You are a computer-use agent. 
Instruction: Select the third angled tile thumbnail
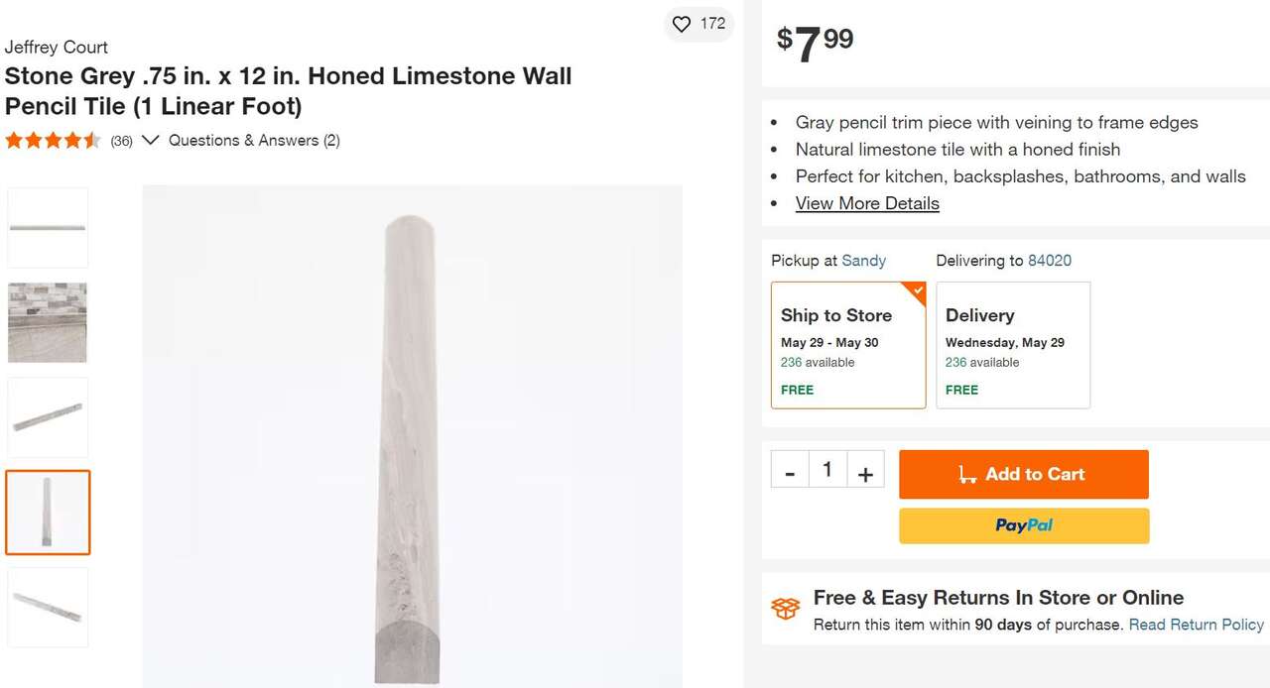(x=48, y=417)
